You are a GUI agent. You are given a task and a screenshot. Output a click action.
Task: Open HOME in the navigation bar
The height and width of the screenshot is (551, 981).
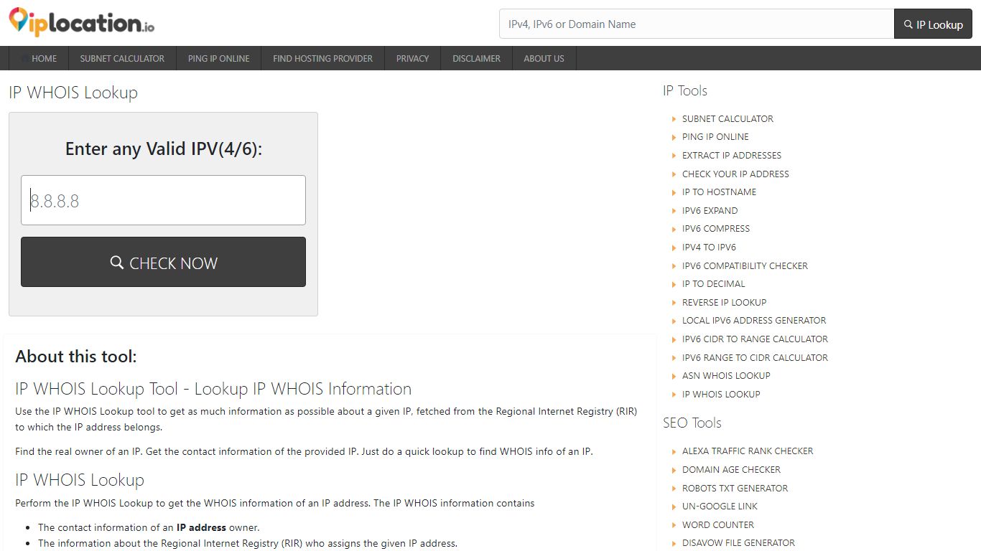pos(39,58)
